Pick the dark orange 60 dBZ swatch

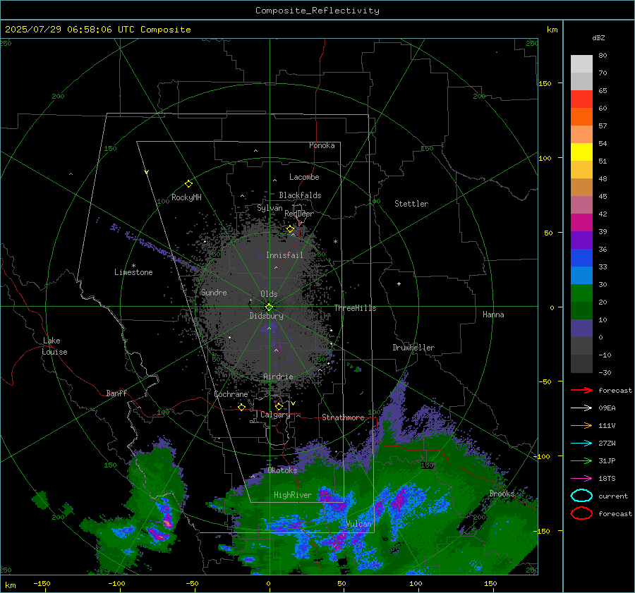pos(581,116)
